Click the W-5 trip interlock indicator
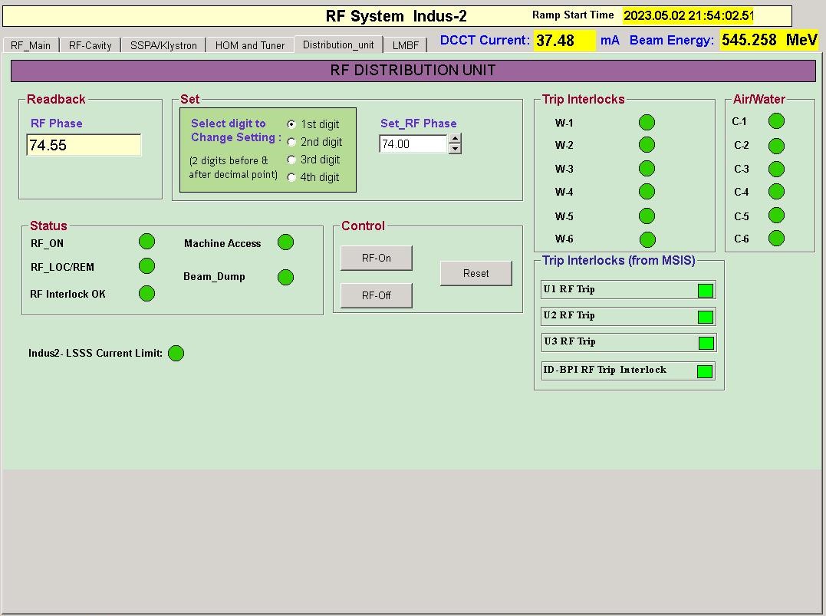The image size is (826, 616). coord(647,216)
